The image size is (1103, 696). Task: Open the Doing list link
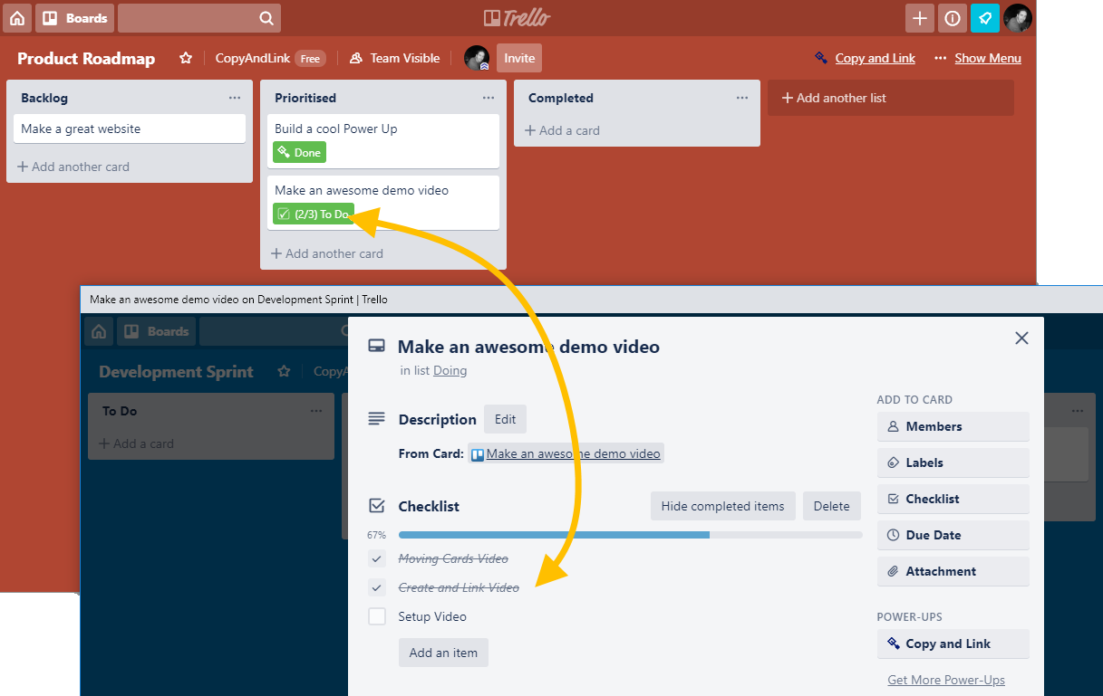coord(450,370)
